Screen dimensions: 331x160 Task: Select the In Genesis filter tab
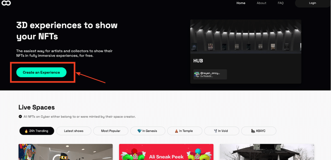[x=148, y=131]
